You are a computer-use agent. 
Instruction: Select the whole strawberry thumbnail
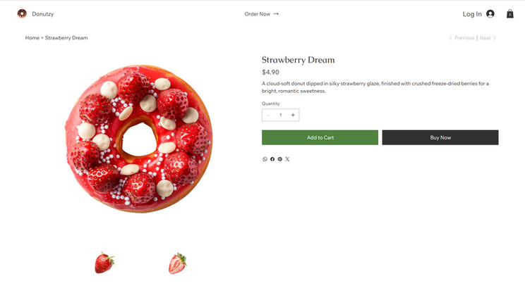pyautogui.click(x=104, y=263)
